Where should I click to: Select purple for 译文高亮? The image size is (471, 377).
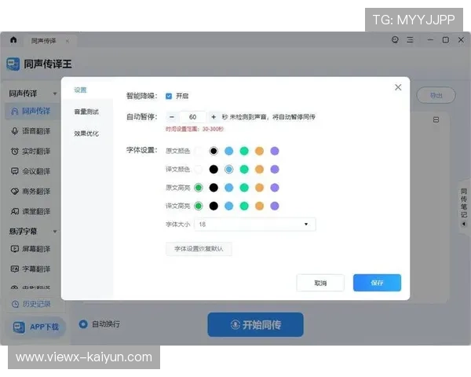pos(275,206)
